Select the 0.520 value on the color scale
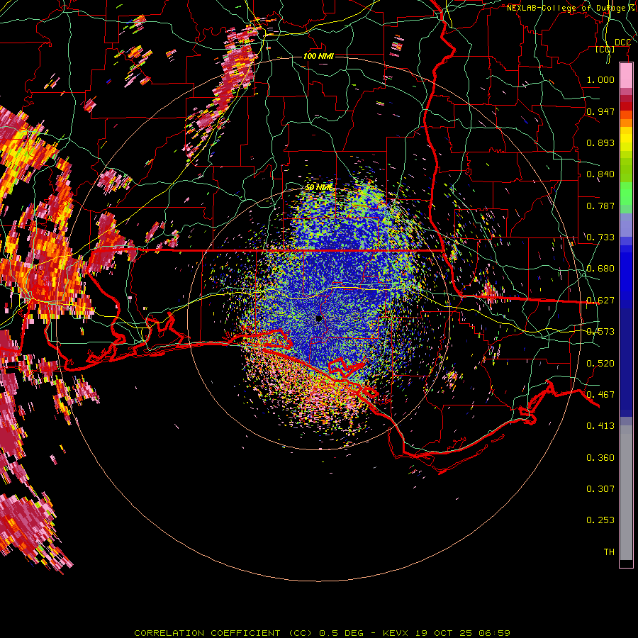 (600, 364)
